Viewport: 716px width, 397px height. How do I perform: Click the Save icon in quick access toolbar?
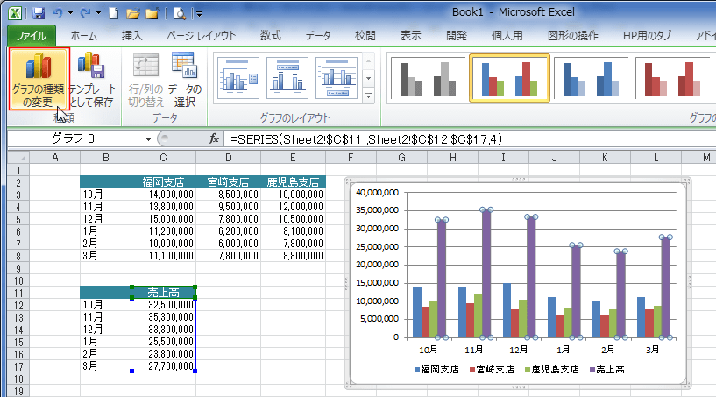point(38,13)
